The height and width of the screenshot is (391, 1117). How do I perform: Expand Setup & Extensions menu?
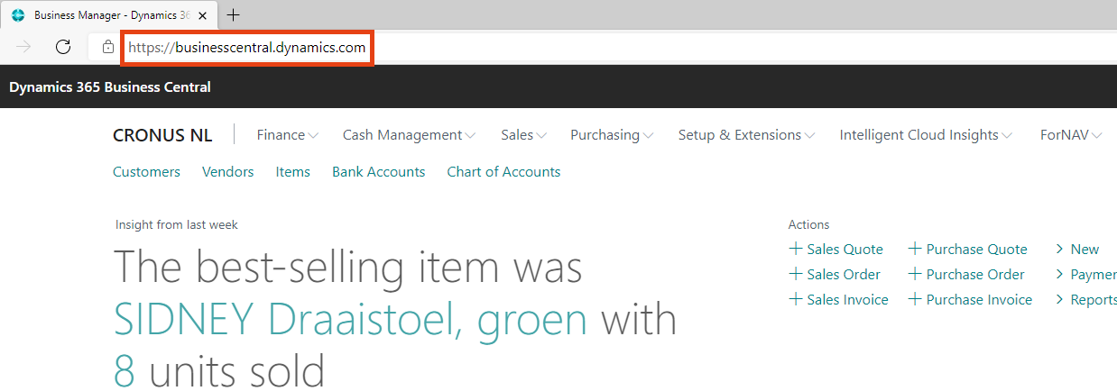[x=745, y=135]
